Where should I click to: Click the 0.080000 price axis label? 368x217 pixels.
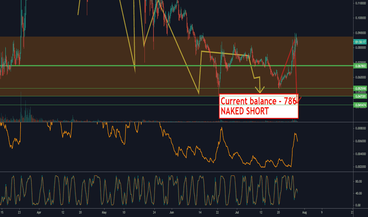(x=360, y=48)
